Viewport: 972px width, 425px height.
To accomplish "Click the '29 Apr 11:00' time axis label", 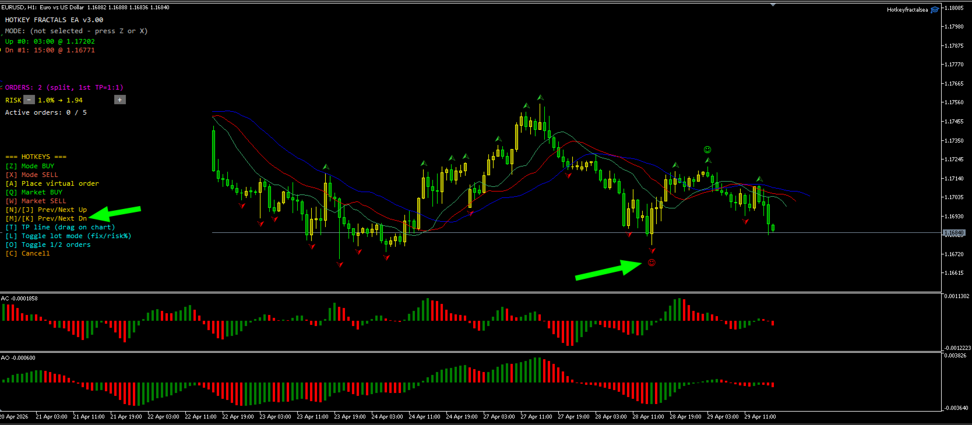I will pyautogui.click(x=760, y=417).
